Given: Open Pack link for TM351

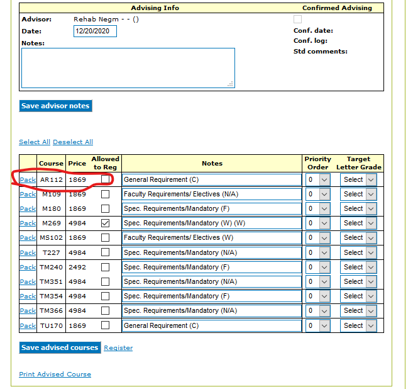Looking at the screenshot, I should [28, 282].
